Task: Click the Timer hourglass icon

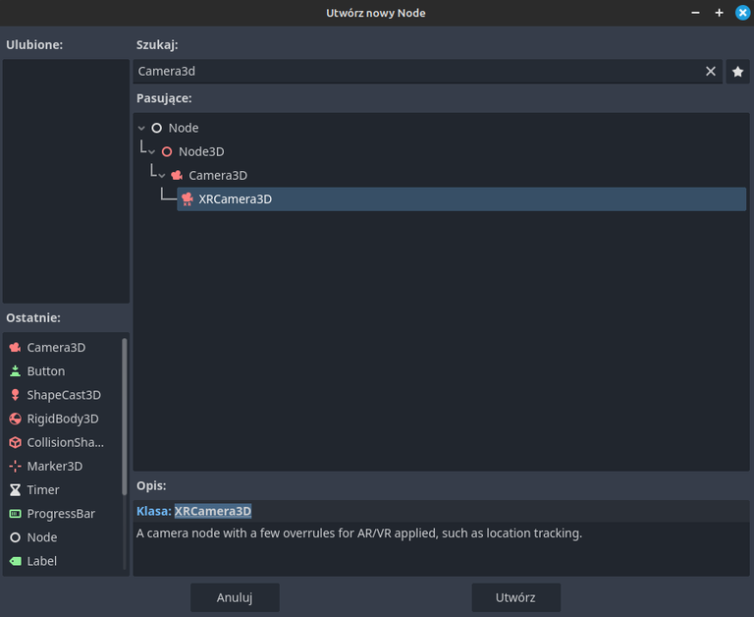Action: 15,490
